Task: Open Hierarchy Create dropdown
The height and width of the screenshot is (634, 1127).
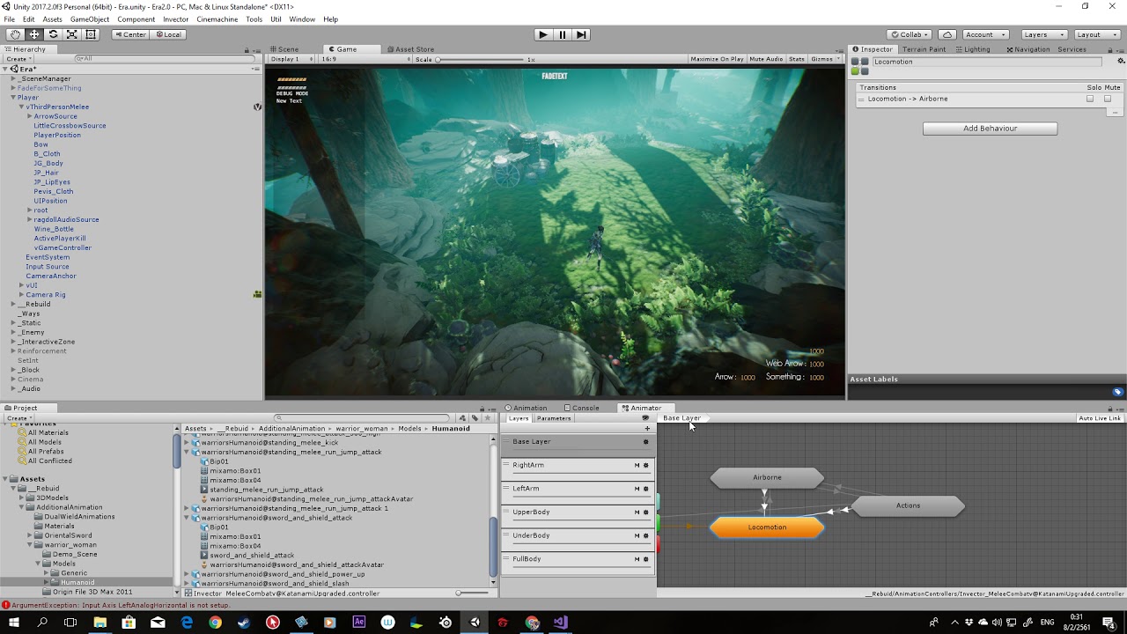Action: tap(18, 59)
